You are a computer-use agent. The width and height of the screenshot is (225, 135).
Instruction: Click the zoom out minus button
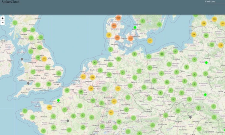pyautogui.click(x=3, y=22)
